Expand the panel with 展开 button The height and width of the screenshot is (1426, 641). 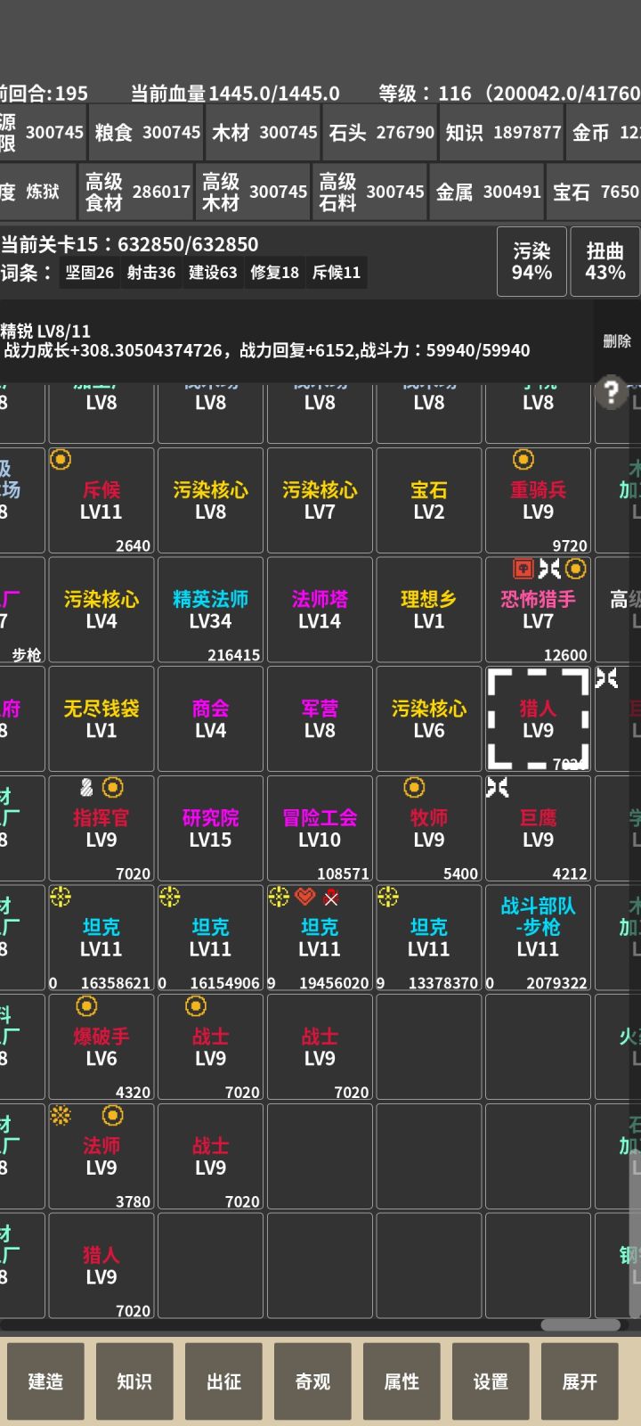[x=580, y=1381]
